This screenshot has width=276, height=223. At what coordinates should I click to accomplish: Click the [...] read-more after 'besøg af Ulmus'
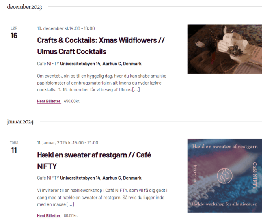[x=136, y=90]
